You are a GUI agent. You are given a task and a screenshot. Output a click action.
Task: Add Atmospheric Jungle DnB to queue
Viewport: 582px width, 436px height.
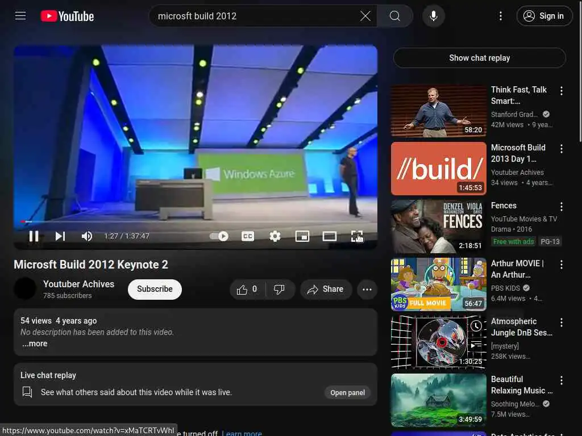pyautogui.click(x=476, y=345)
